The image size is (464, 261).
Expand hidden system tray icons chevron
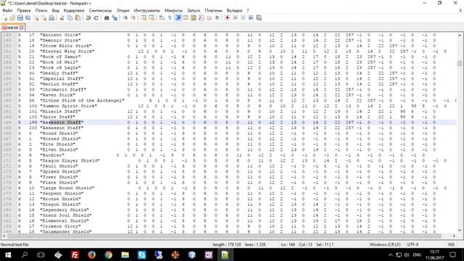point(391,254)
